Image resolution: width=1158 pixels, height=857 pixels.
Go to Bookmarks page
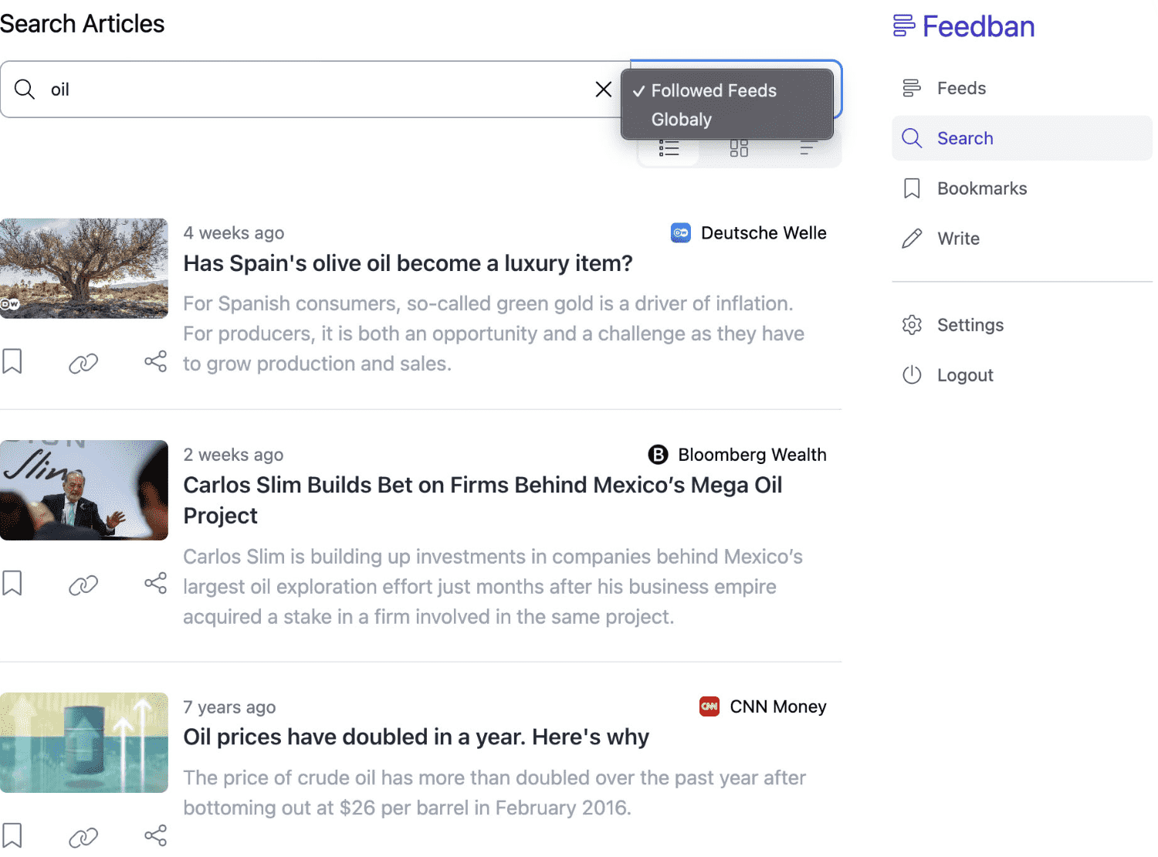pos(981,188)
